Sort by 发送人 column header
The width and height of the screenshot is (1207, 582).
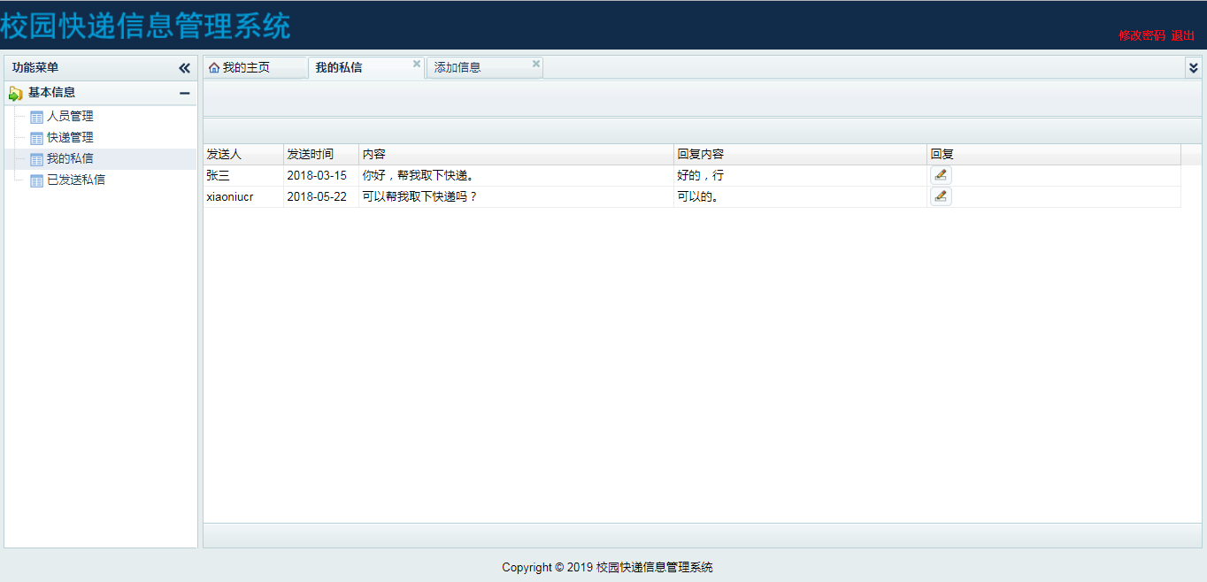[x=243, y=154]
